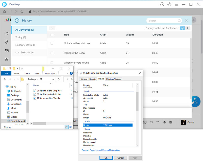
Task: Switch to artist-sorted view icon in History
Action: [x=188, y=28]
